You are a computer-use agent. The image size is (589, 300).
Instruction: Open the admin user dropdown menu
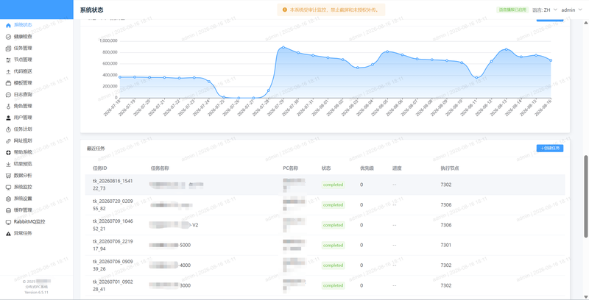(x=572, y=10)
